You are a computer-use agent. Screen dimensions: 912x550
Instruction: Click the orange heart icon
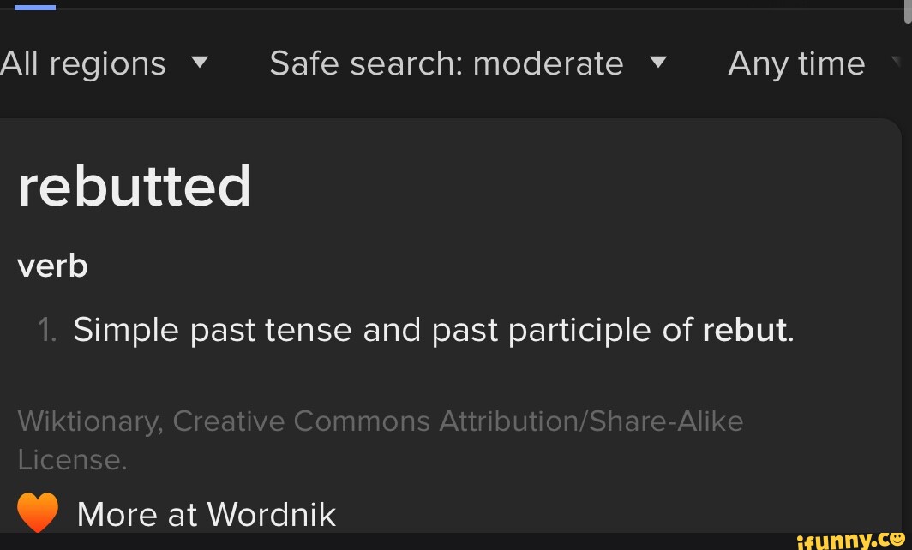(x=37, y=512)
